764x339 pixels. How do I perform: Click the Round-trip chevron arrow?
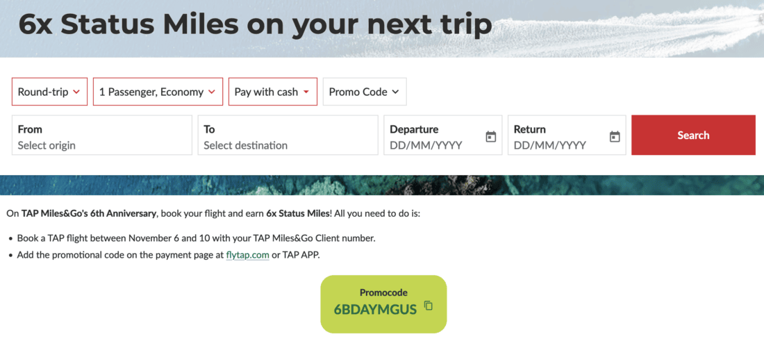(x=76, y=92)
